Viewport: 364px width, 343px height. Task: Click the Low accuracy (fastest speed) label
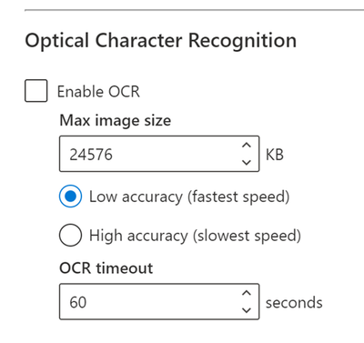click(x=189, y=197)
